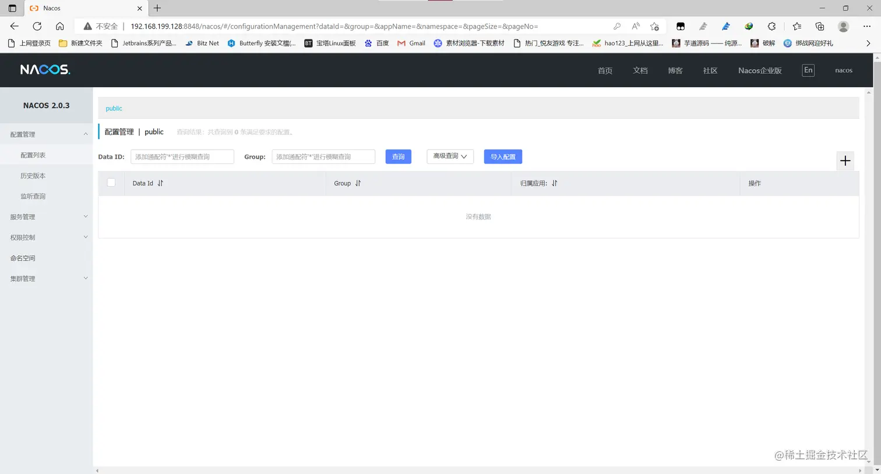Open 素材浏览器-下载素材 bookmark
The image size is (881, 474).
click(x=469, y=43)
